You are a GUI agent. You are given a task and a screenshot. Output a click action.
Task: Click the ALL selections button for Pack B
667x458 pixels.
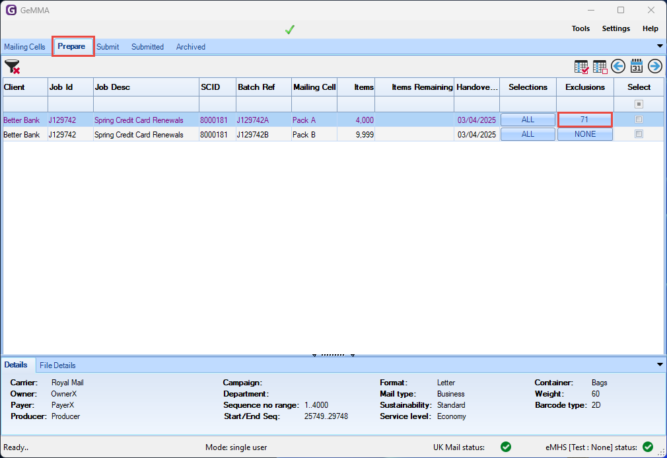[528, 134]
